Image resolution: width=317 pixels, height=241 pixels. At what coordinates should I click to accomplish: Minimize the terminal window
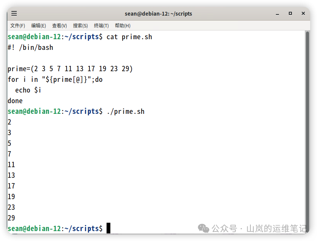click(277, 14)
